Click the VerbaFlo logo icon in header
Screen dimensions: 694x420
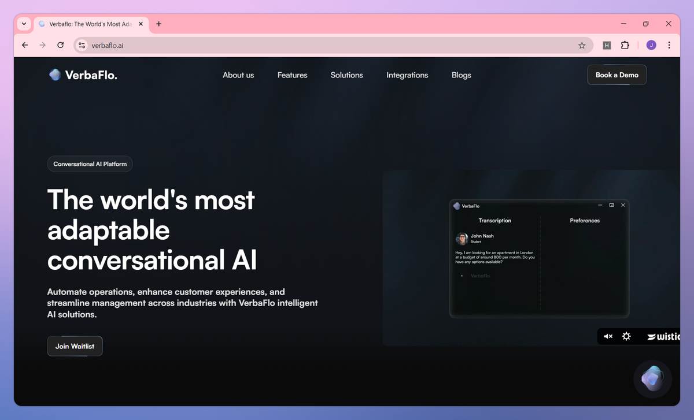point(55,75)
